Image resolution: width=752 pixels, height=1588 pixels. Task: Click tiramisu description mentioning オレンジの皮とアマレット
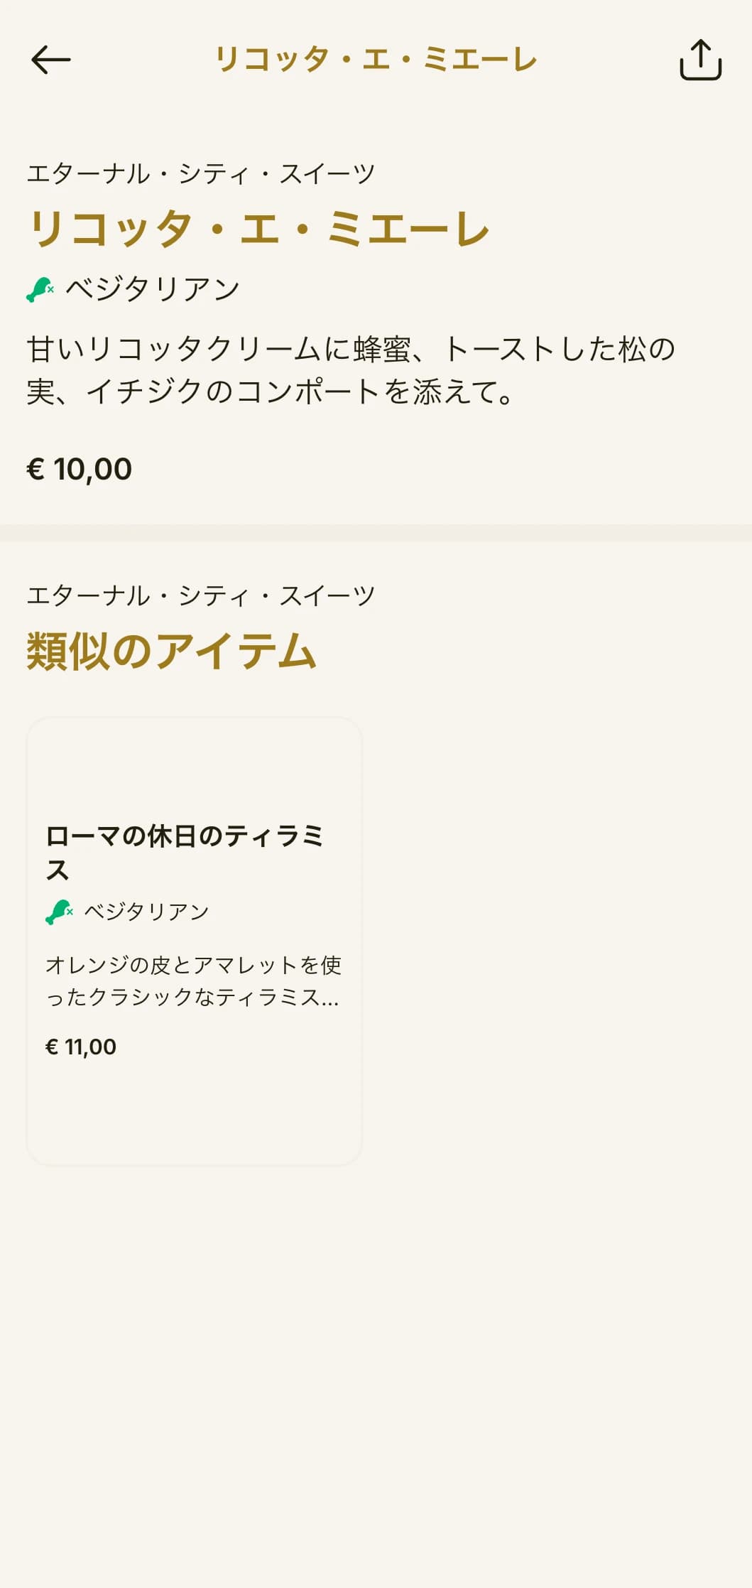coord(193,981)
